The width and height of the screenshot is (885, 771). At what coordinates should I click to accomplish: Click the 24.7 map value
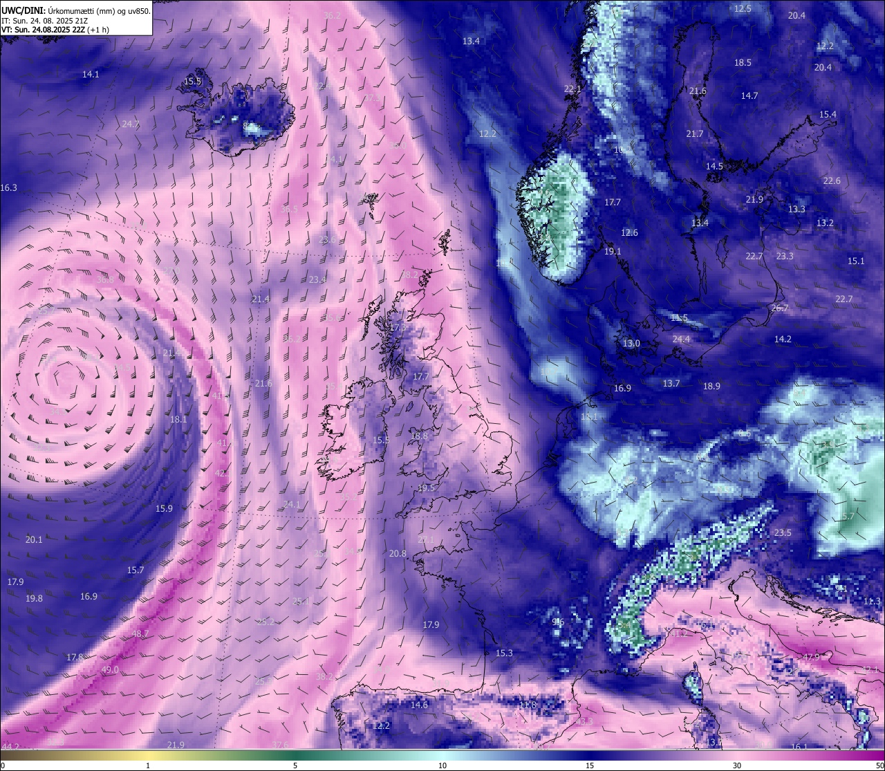(x=131, y=124)
